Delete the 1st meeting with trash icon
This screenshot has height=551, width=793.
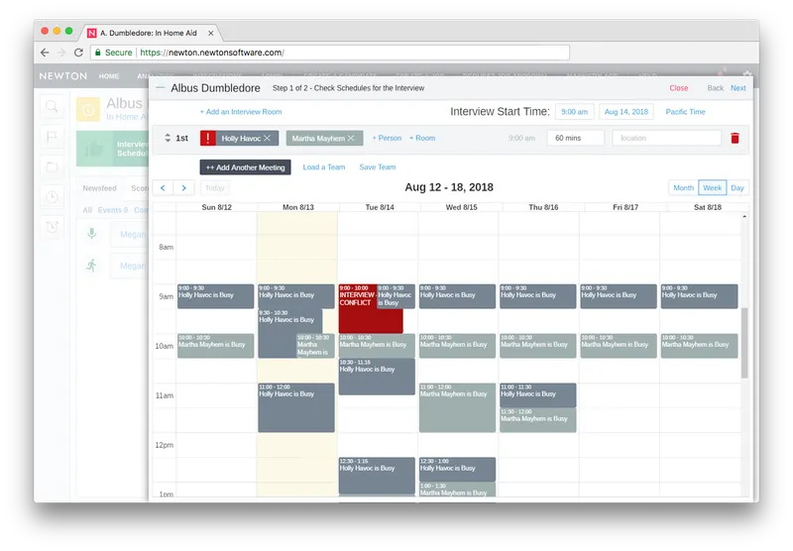coord(735,138)
